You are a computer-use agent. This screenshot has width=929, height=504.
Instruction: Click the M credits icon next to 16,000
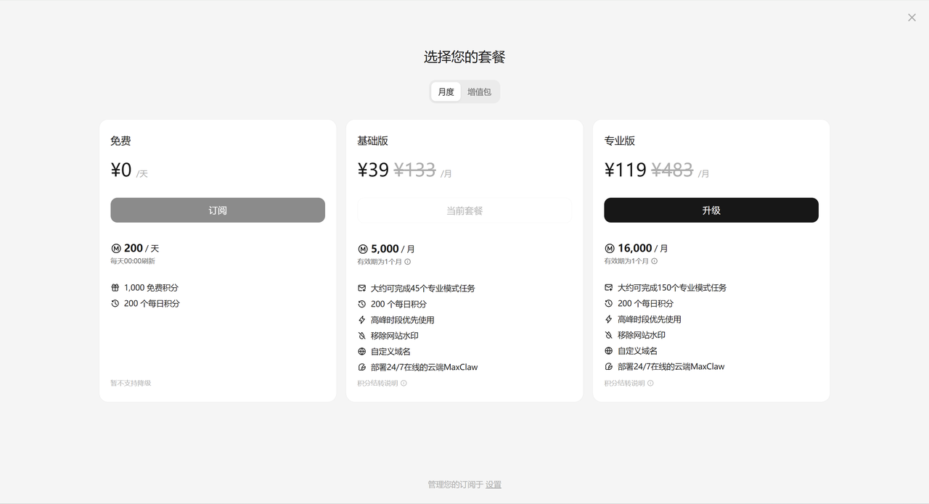(609, 249)
